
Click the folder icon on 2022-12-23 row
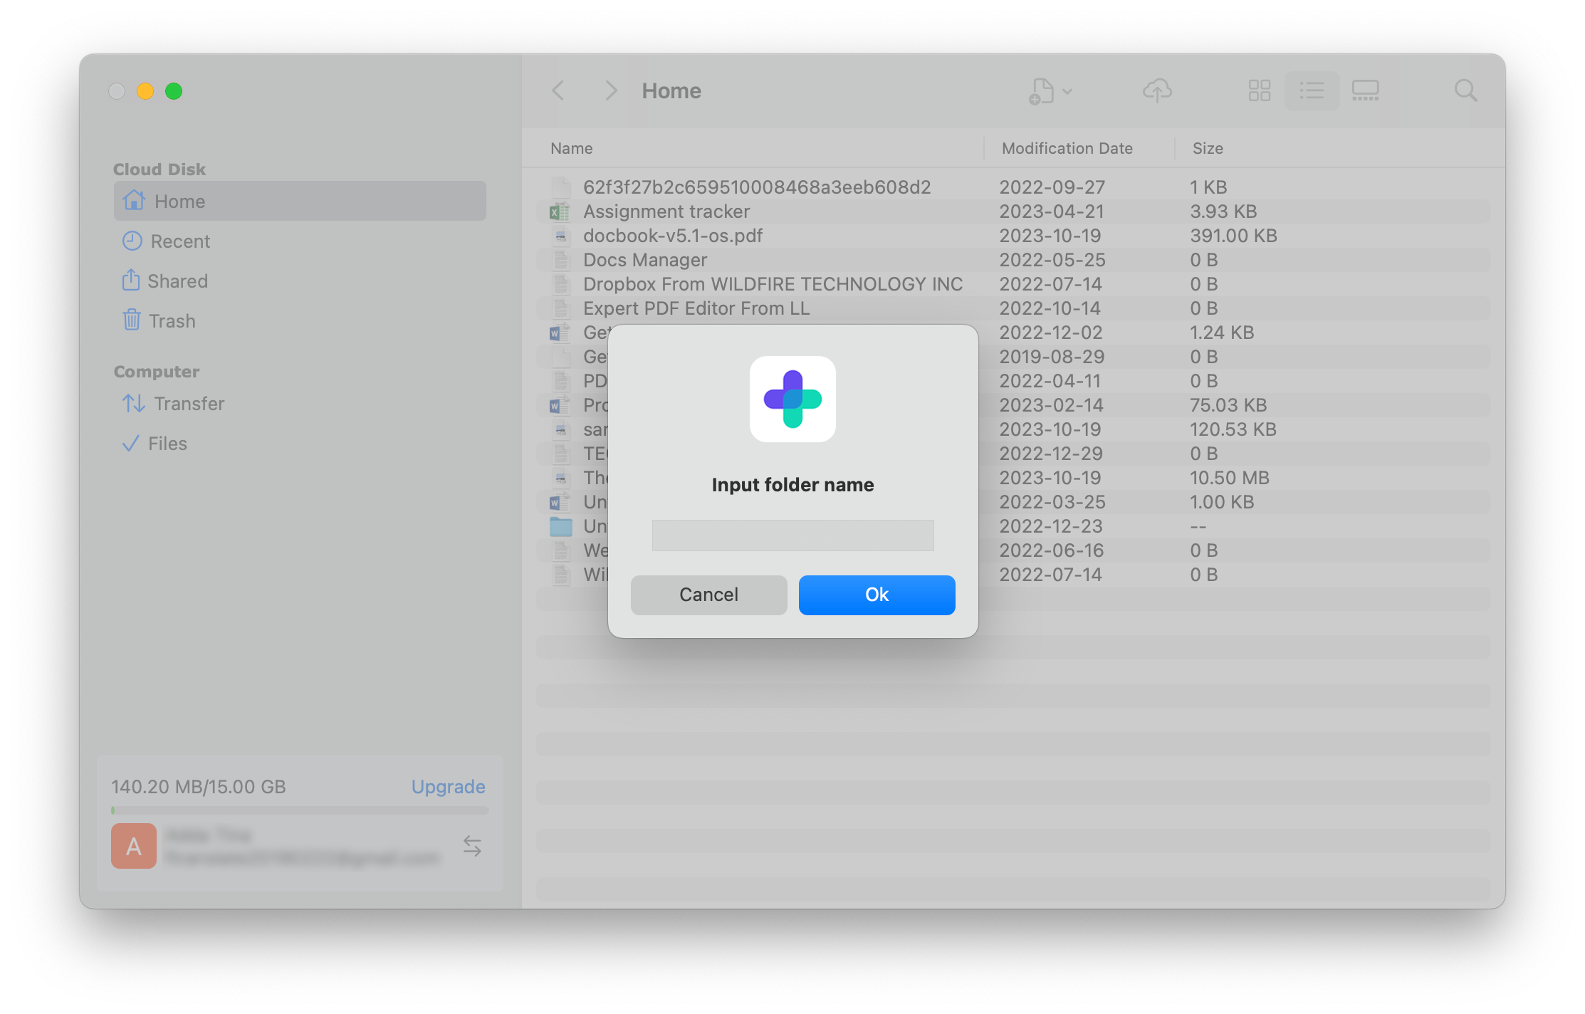[560, 526]
